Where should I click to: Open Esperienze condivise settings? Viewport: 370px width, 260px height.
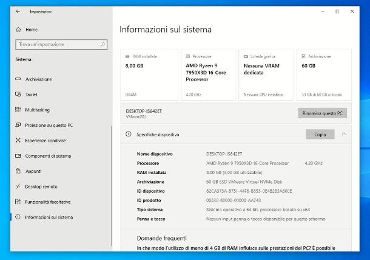[x=45, y=141]
